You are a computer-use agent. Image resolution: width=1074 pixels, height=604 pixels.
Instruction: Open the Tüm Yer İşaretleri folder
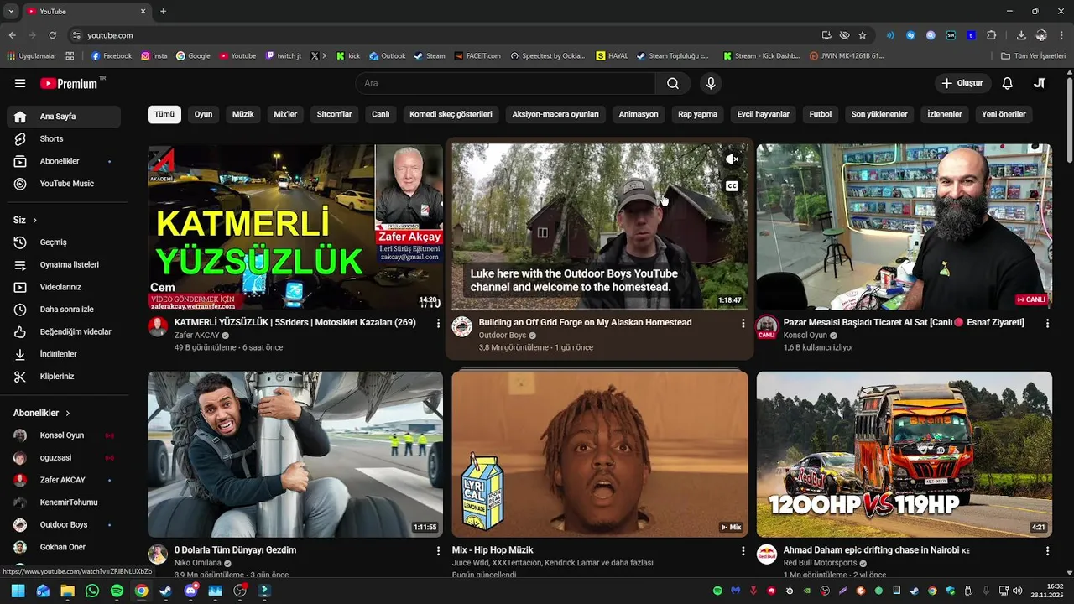[x=1033, y=56]
